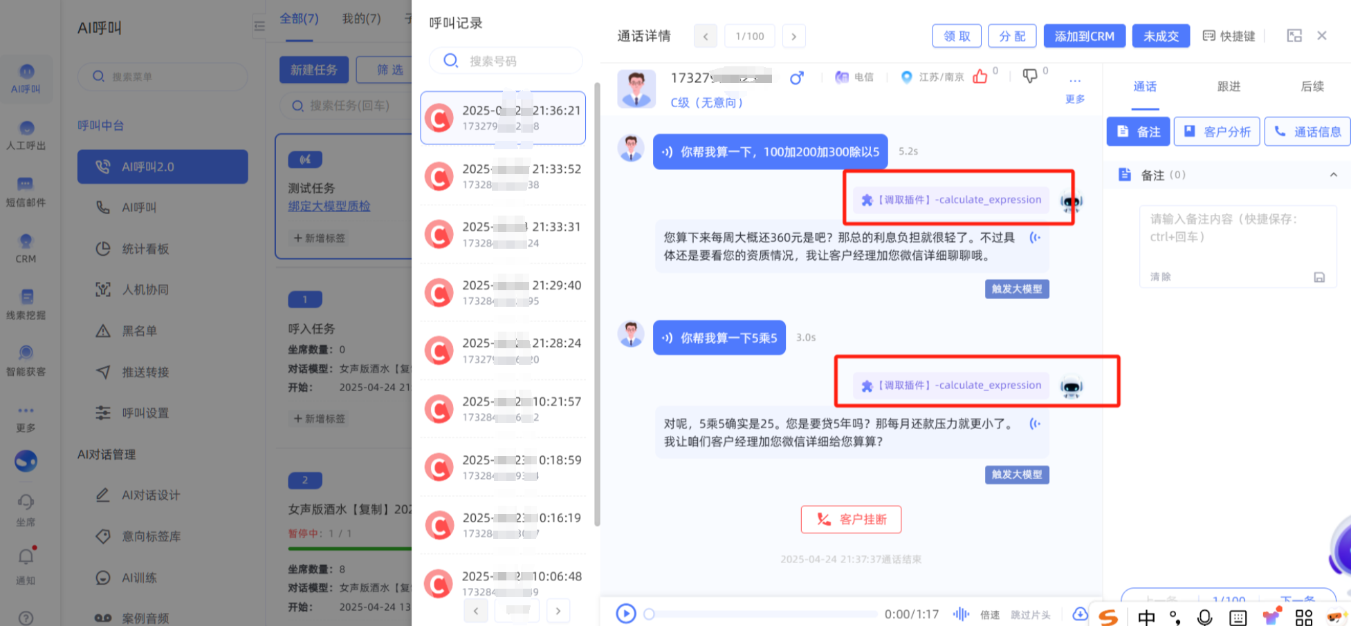Go to next call detail arrow

pyautogui.click(x=793, y=37)
